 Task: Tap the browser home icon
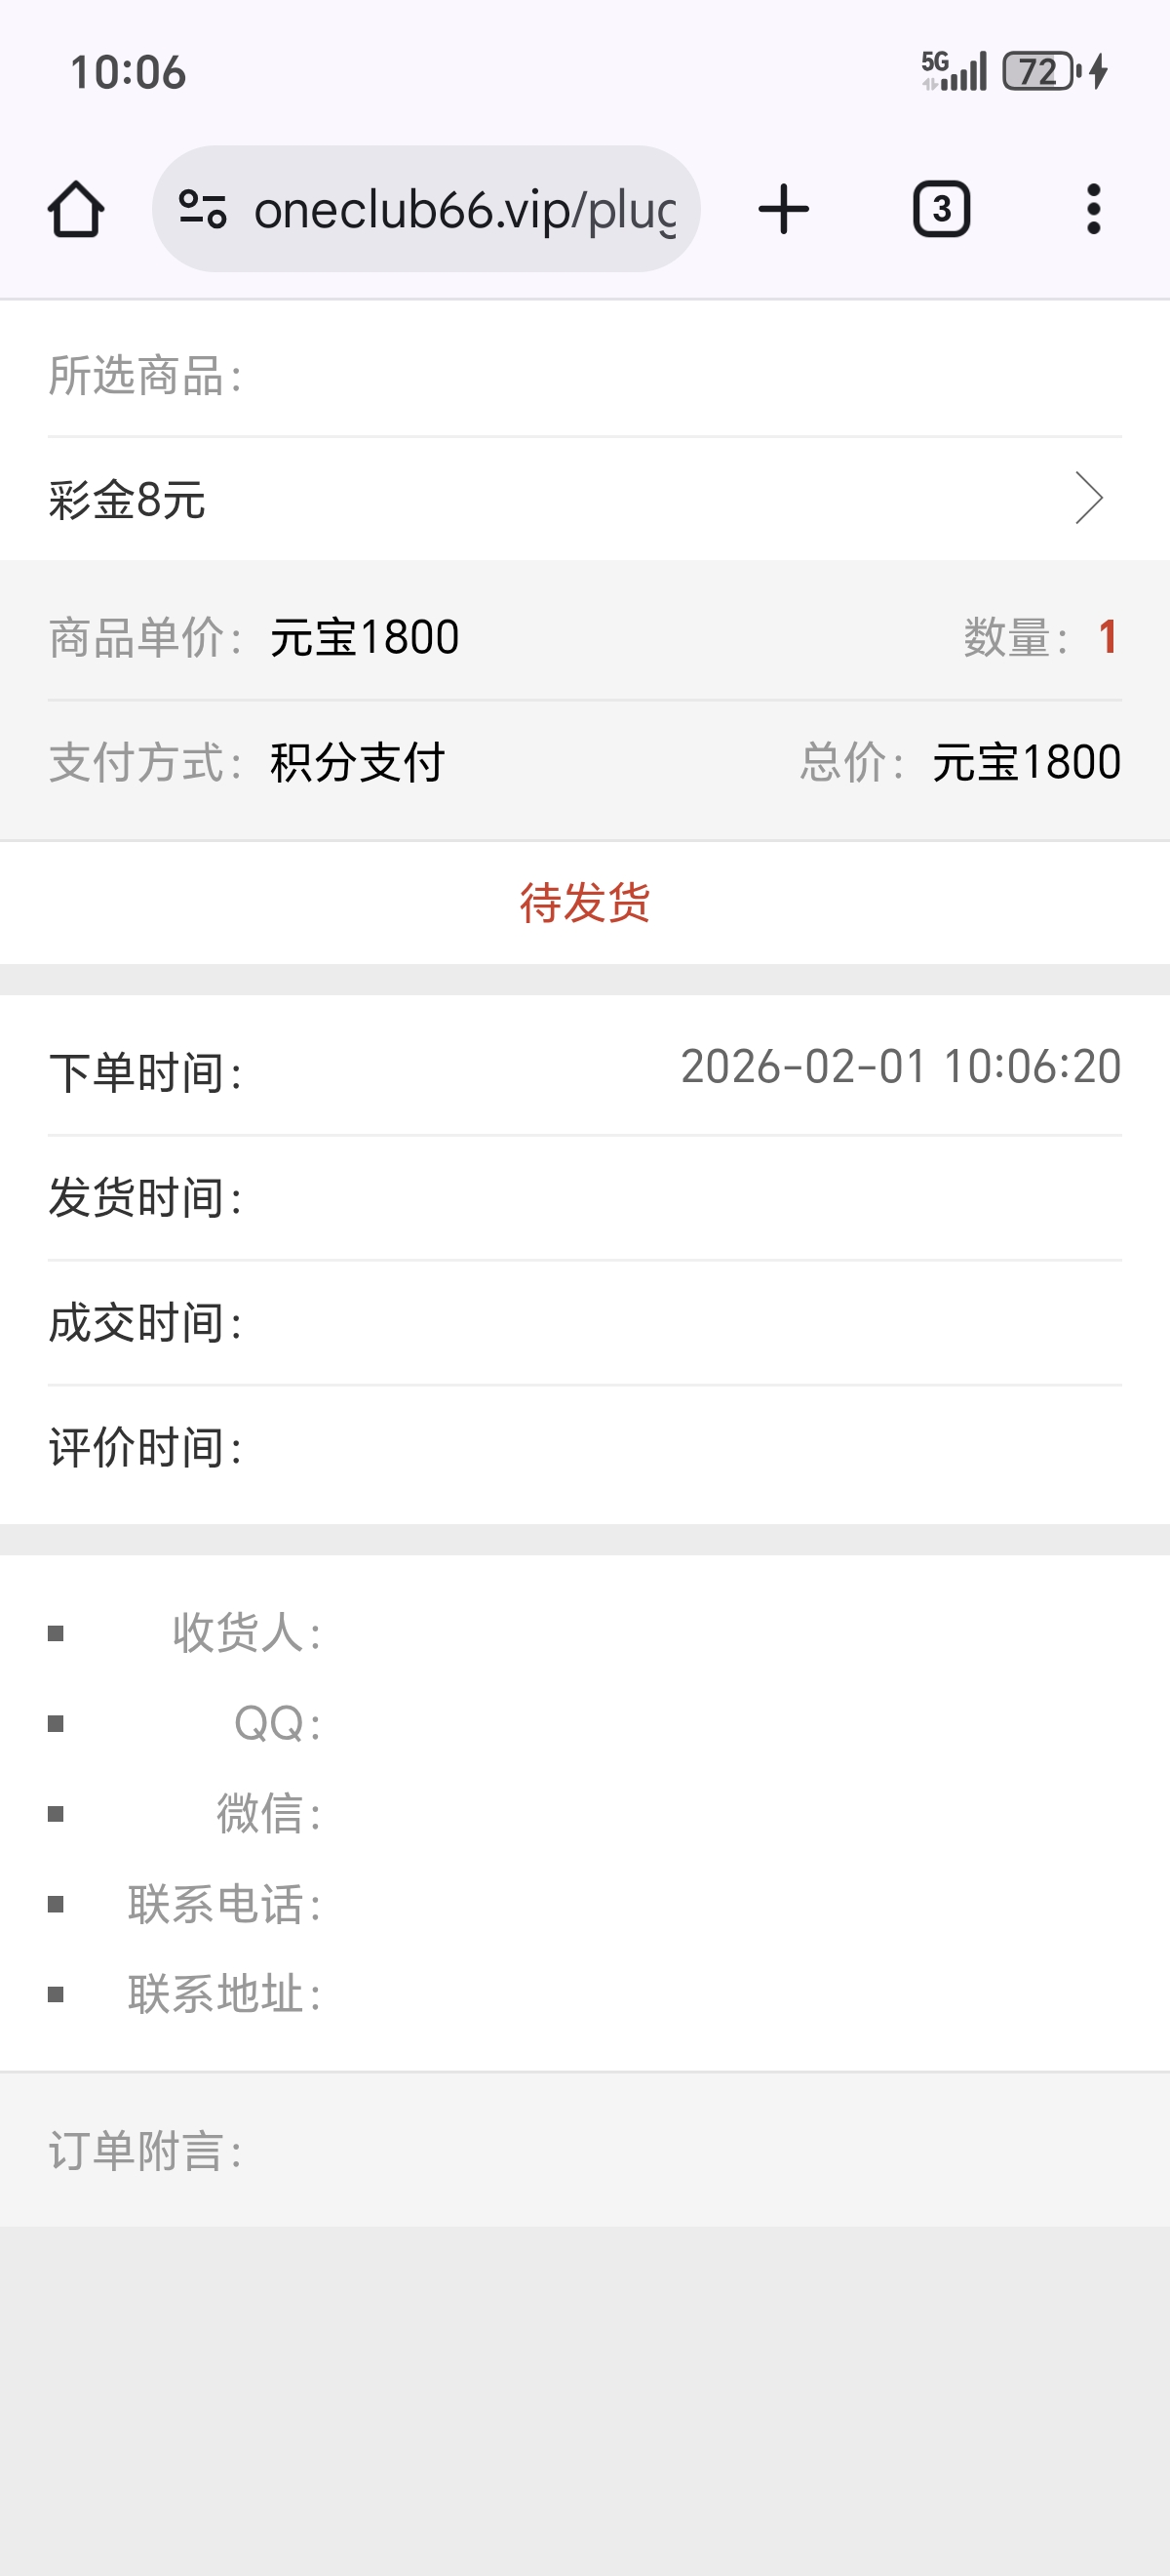coord(76,209)
